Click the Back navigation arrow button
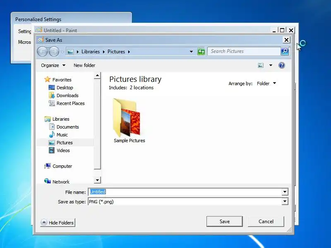Screen dimensions: 331x248 [x=42, y=52]
